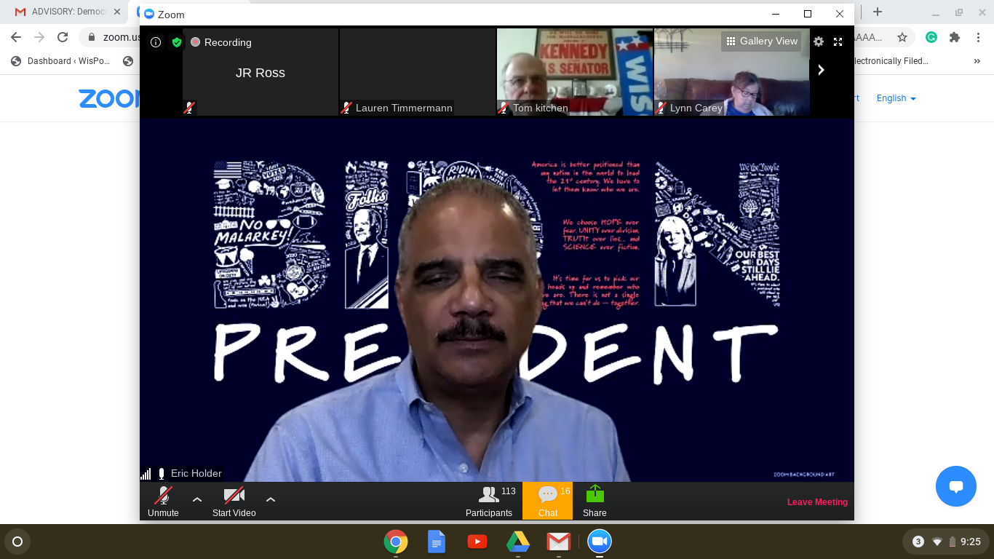The width and height of the screenshot is (994, 559).
Task: Open Google Drive from the shelf
Action: (518, 542)
